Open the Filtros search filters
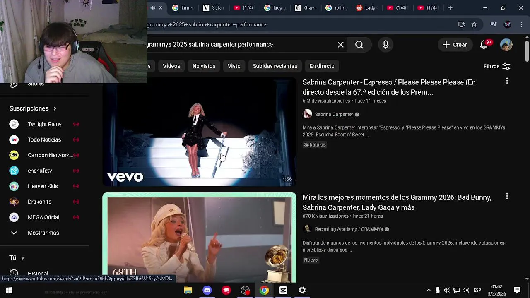 coord(496,66)
